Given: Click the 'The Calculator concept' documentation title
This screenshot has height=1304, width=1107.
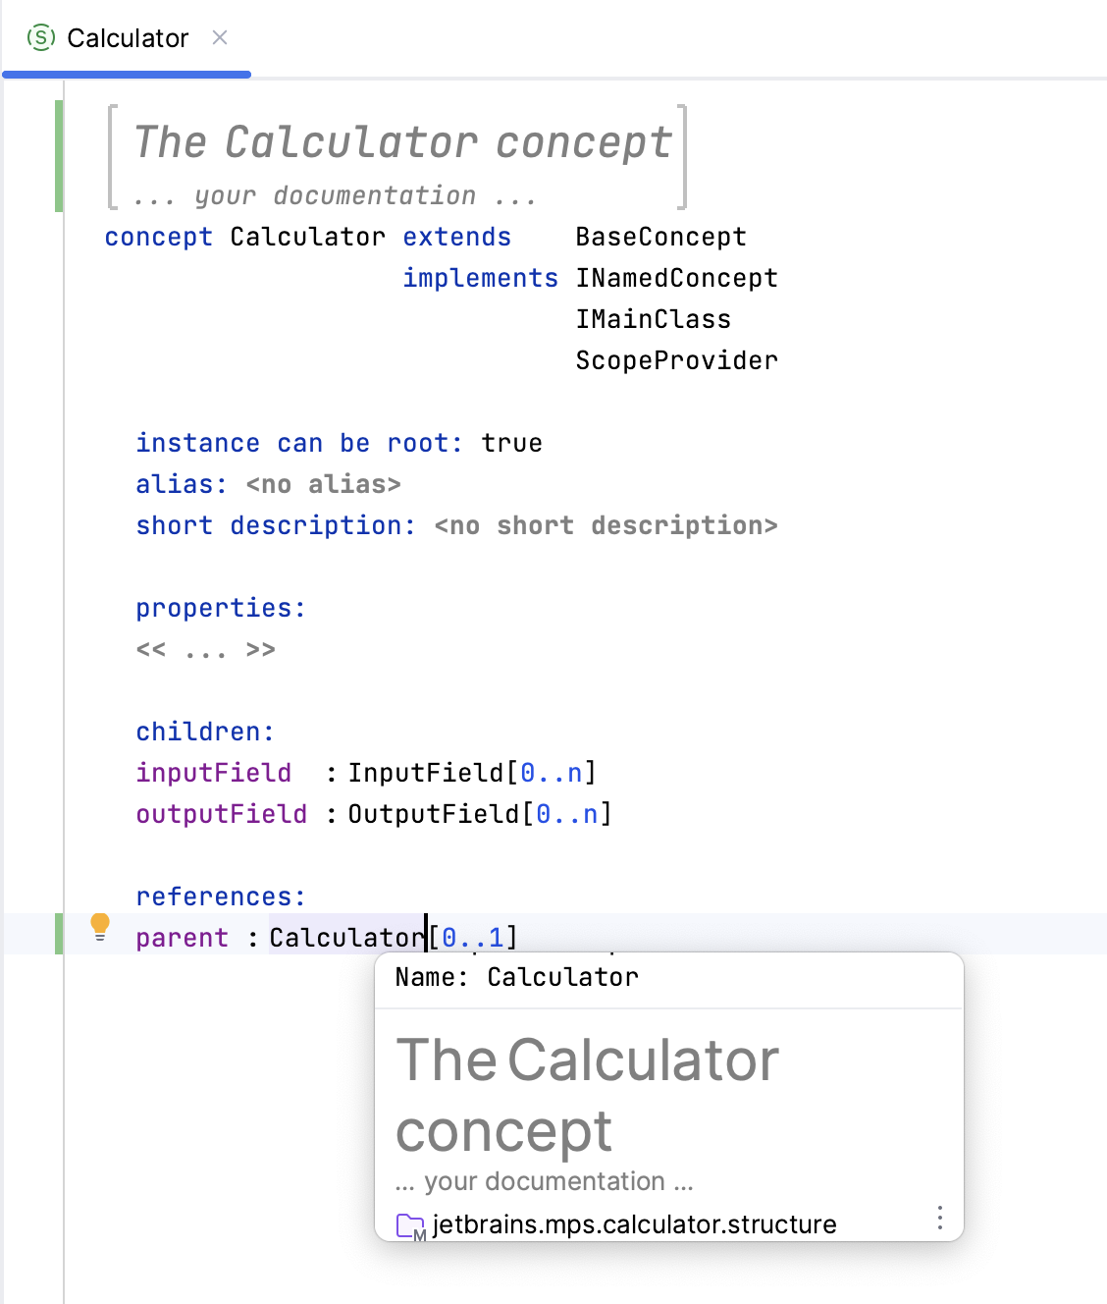Looking at the screenshot, I should point(402,142).
